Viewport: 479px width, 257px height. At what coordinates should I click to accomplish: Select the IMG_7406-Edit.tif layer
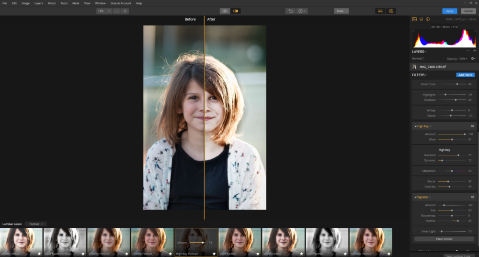(443, 67)
